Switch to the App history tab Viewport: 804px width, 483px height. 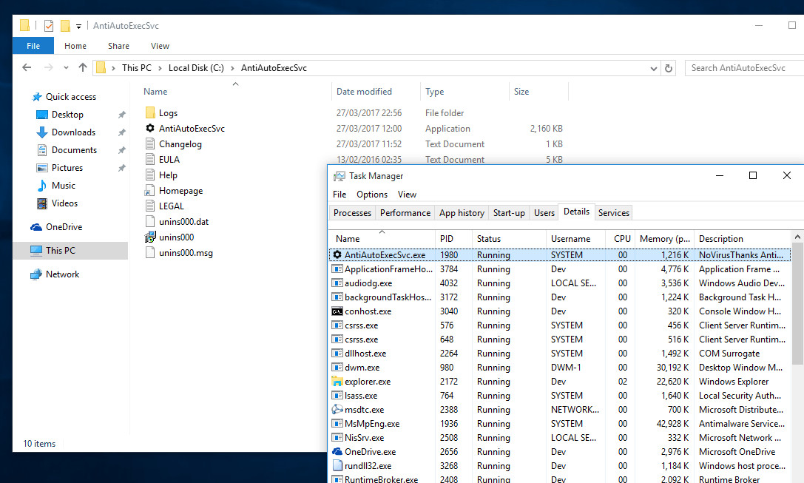pos(462,213)
